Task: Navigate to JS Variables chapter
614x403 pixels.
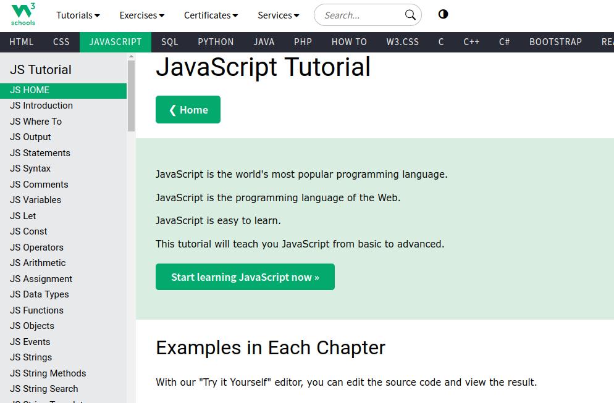Action: click(63, 200)
